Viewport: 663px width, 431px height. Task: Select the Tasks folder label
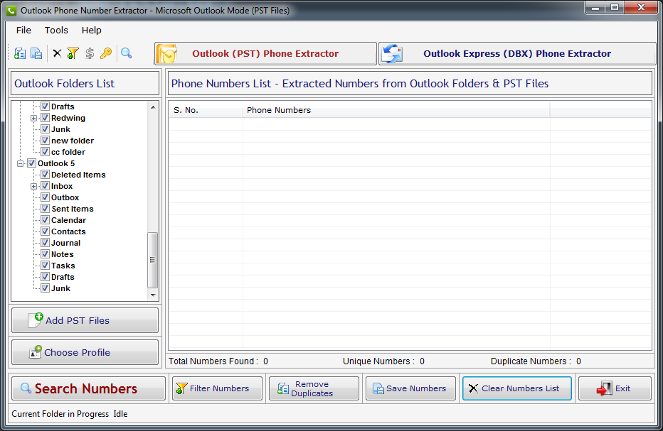click(63, 266)
